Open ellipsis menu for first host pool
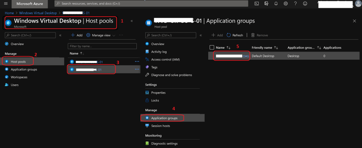The image size is (362, 148). (137, 62)
